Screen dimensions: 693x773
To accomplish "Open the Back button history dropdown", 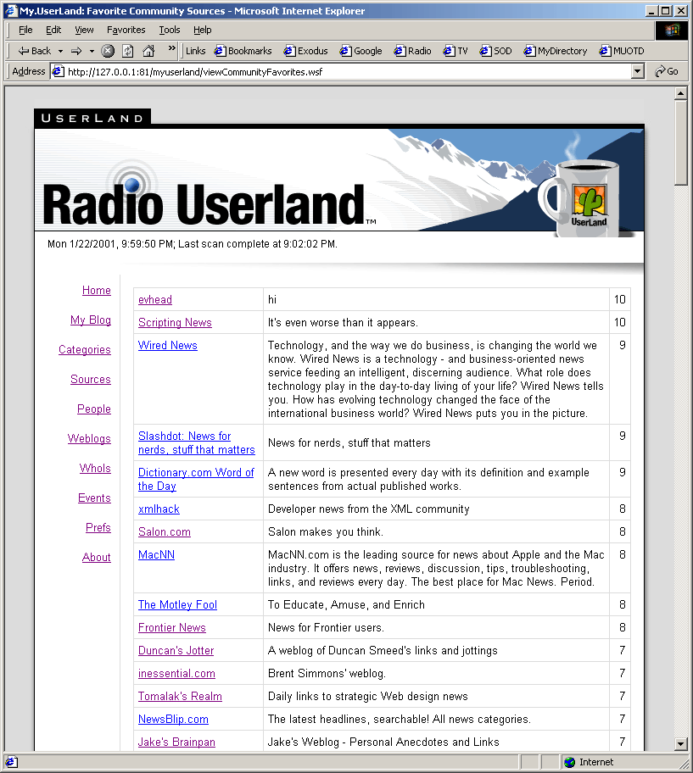I will [60, 51].
